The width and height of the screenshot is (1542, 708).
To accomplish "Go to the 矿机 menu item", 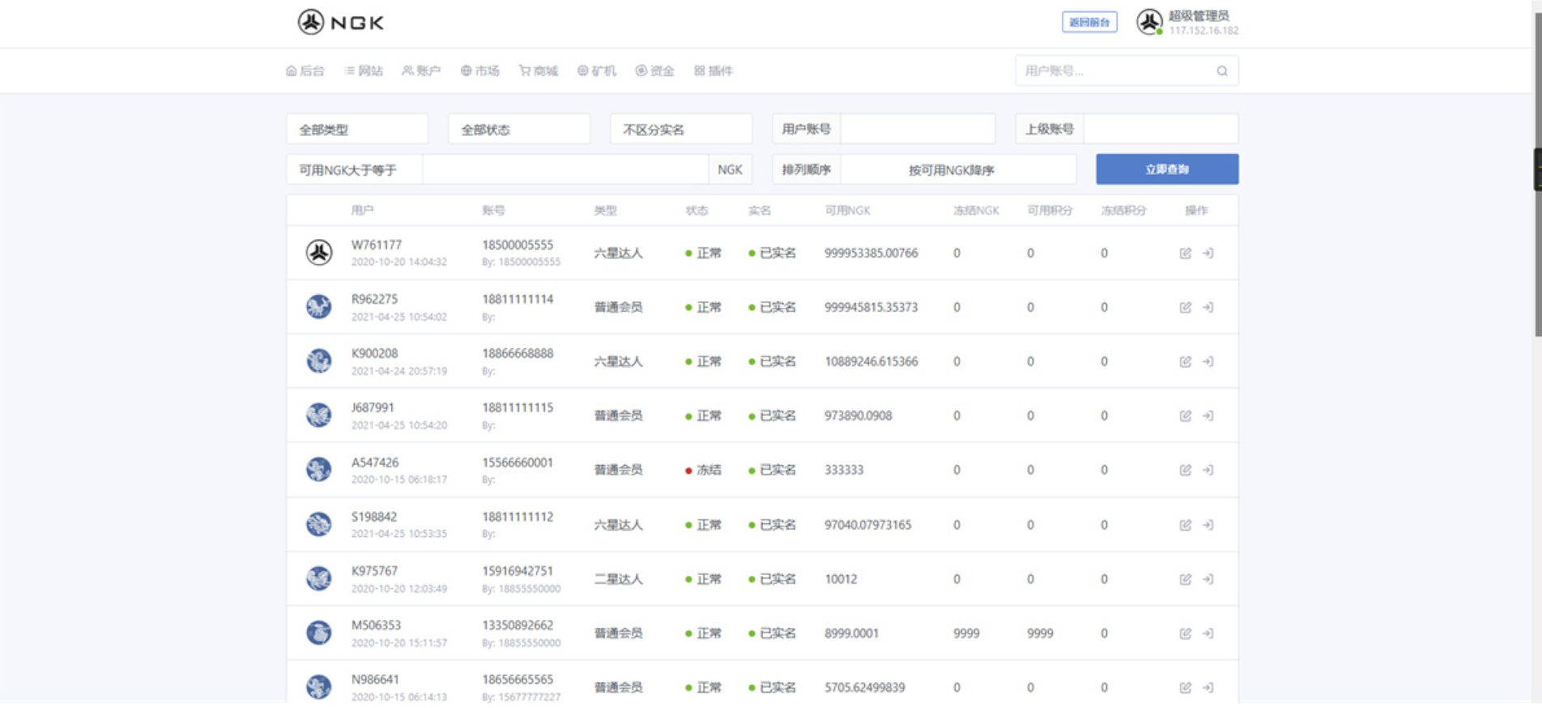I will [x=597, y=71].
